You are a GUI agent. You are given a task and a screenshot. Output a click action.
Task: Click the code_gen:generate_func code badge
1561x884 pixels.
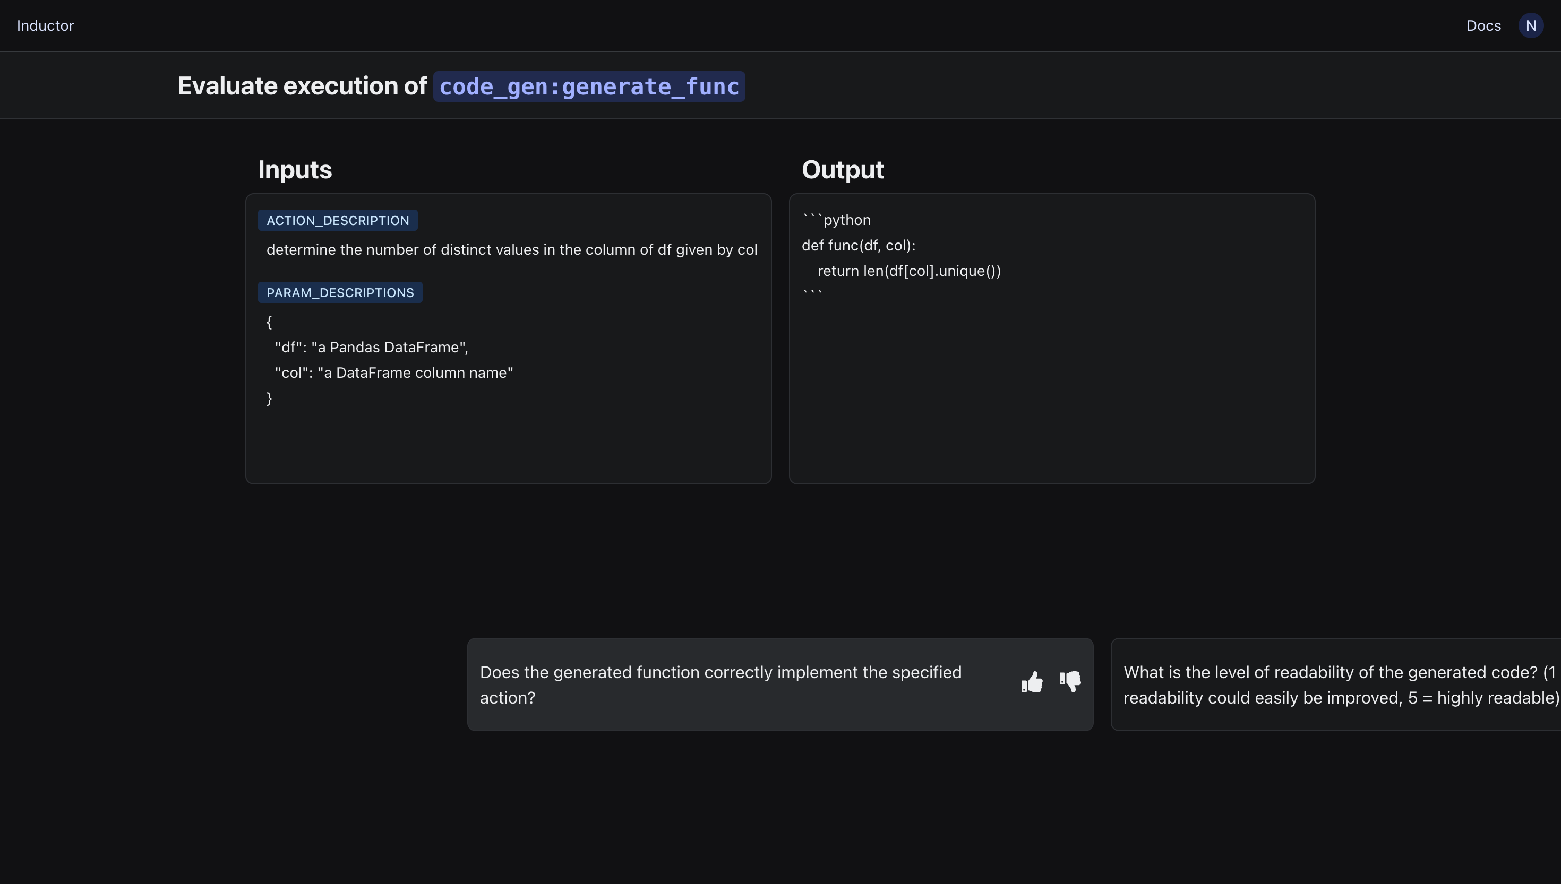(589, 86)
